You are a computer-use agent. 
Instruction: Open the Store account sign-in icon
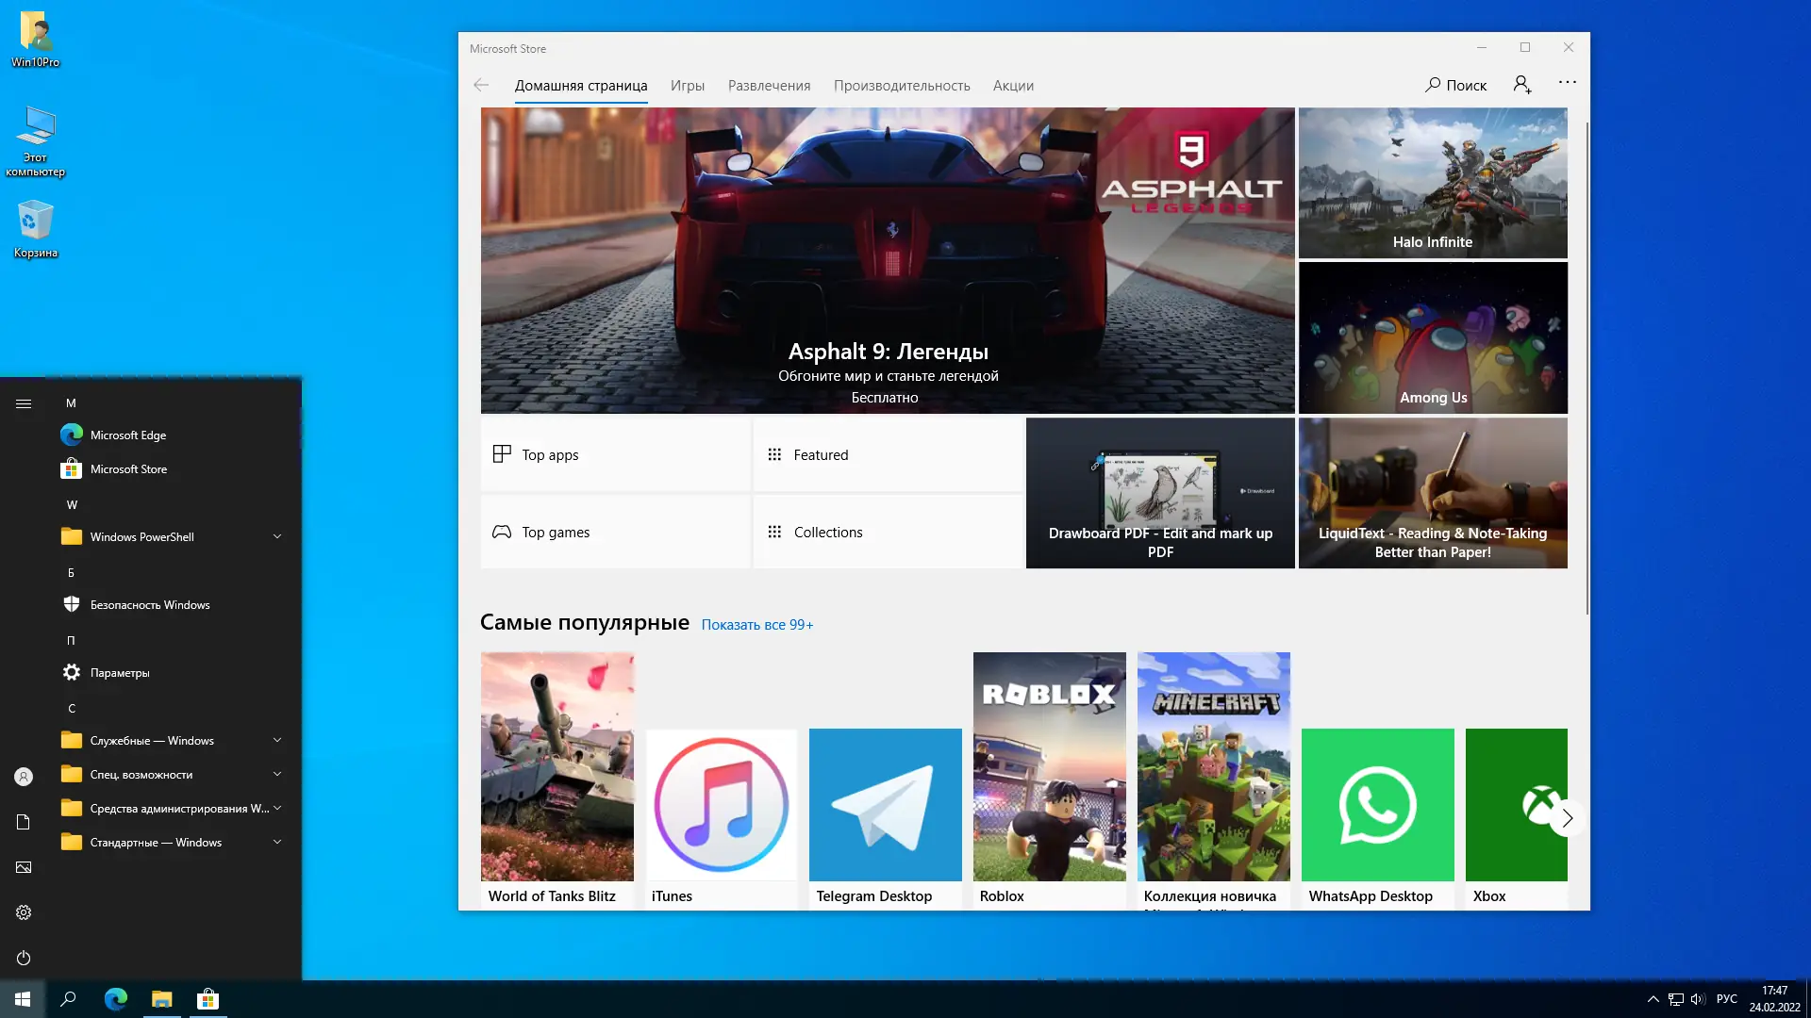(x=1521, y=85)
